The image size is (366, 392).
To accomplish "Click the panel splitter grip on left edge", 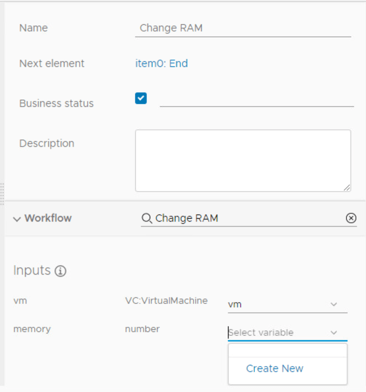I will pos(2,194).
